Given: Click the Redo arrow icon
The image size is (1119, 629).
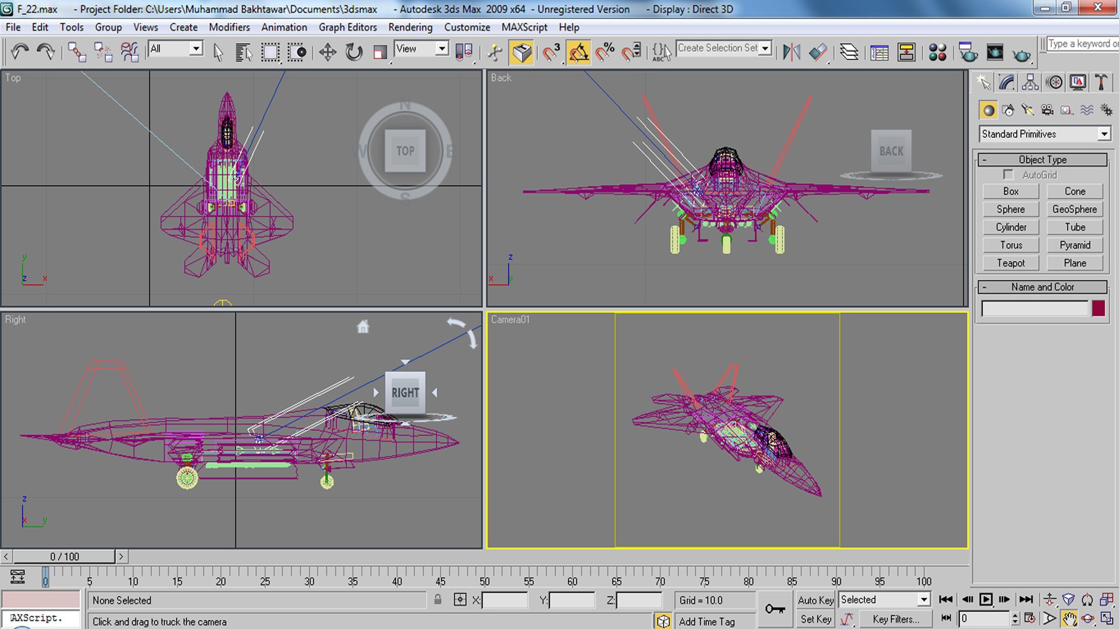Looking at the screenshot, I should [45, 52].
